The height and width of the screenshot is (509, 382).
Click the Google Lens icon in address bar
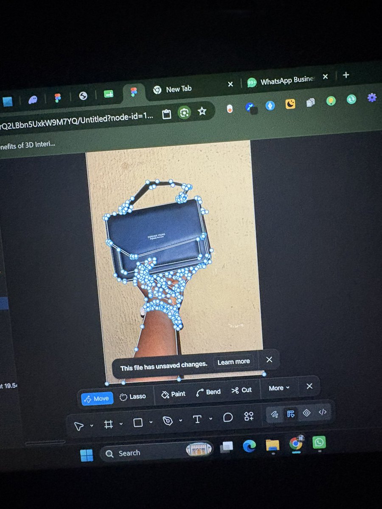pos(184,113)
